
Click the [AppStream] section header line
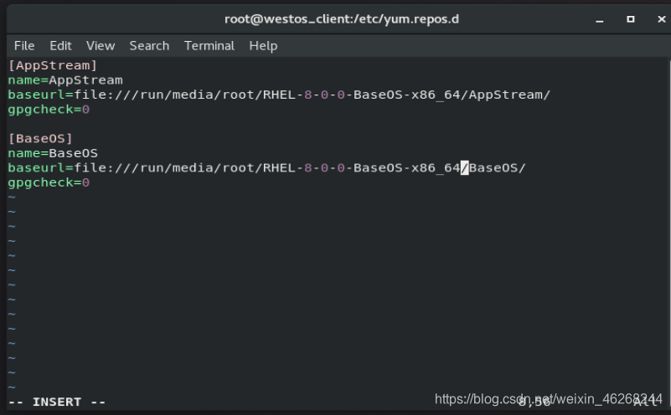(53, 65)
